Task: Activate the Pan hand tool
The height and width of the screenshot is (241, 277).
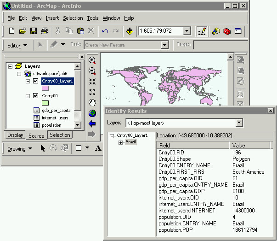Action: click(x=92, y=102)
